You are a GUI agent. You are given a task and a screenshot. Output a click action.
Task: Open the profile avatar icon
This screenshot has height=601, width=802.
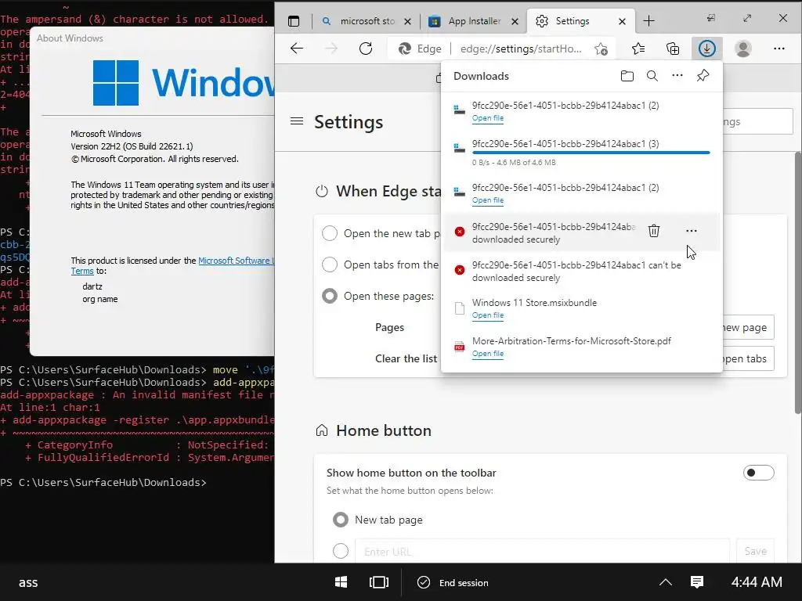click(x=742, y=49)
